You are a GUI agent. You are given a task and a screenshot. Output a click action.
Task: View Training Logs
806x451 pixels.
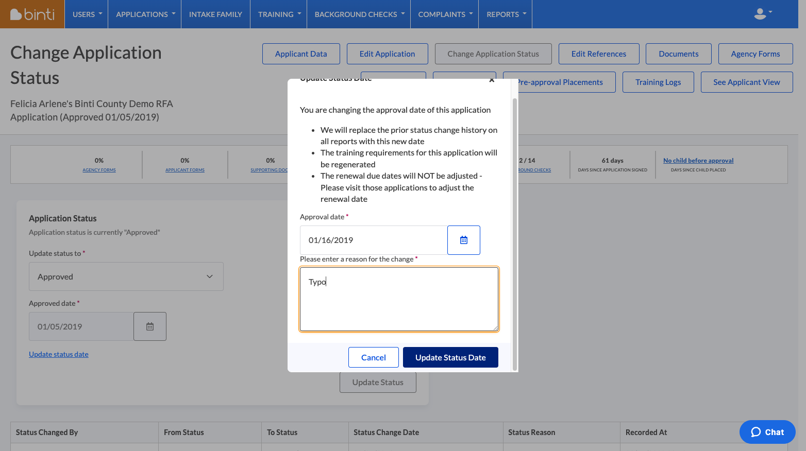[x=658, y=82]
